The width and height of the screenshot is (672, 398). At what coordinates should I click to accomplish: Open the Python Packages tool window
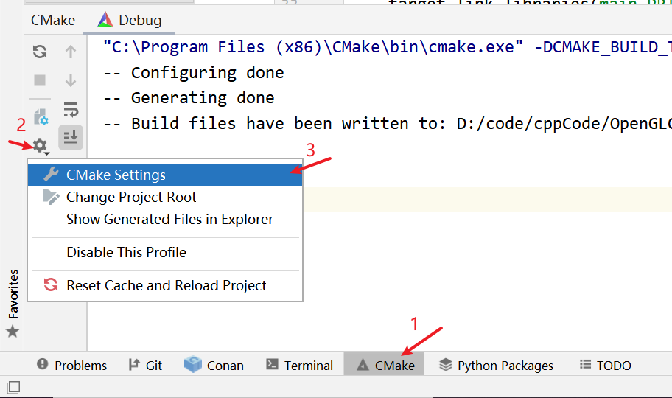[496, 366]
